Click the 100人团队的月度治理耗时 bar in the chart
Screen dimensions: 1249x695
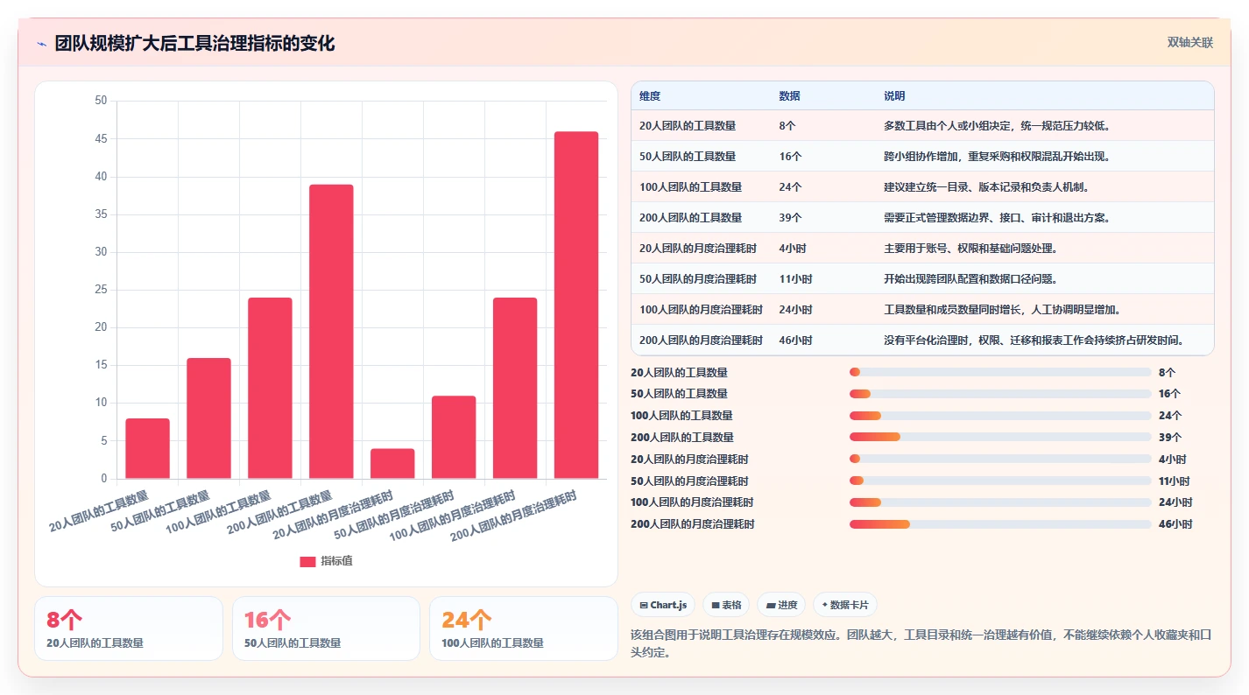(x=515, y=389)
